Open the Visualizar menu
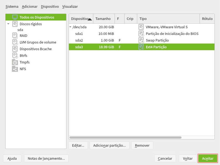The width and height of the screenshot is (220, 165). [x=70, y=6]
